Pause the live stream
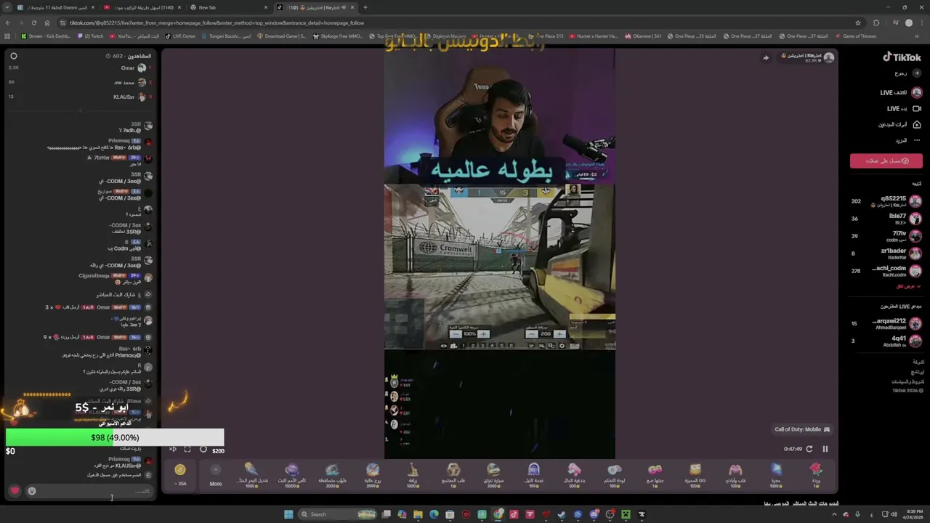Viewport: 930px width, 523px height. pyautogui.click(x=825, y=449)
